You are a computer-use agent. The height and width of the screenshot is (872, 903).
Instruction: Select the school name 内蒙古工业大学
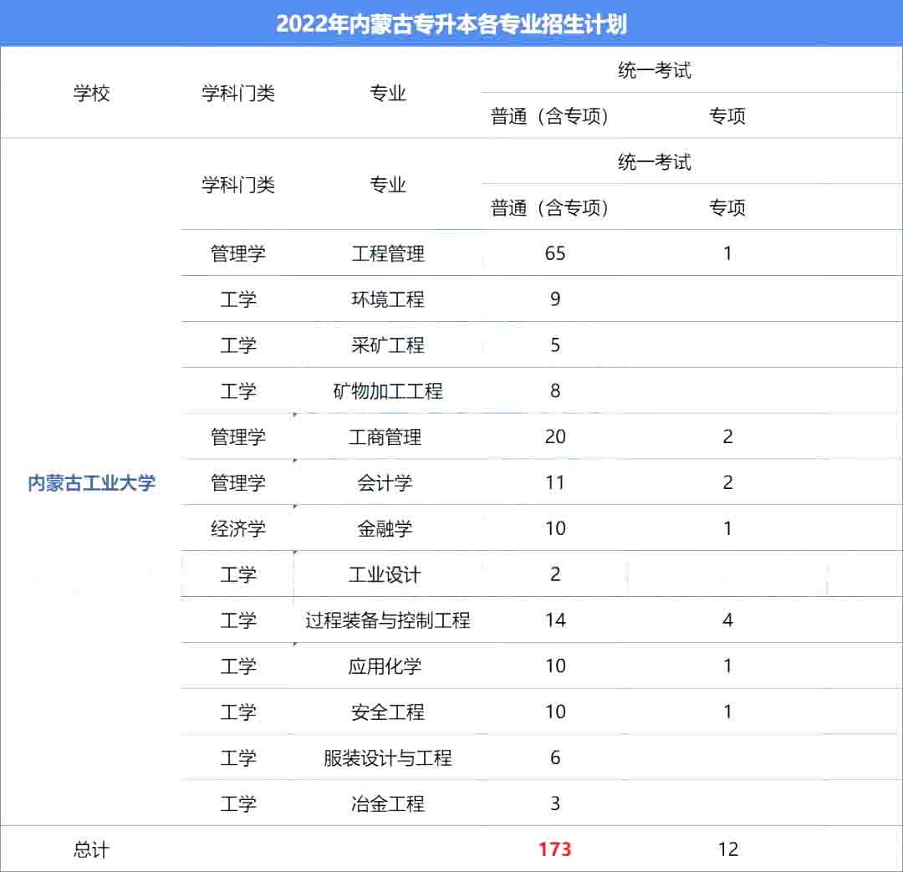coord(92,482)
